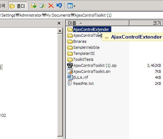
Task: Select the AjaxControlExtender folder name
Action: (92, 29)
